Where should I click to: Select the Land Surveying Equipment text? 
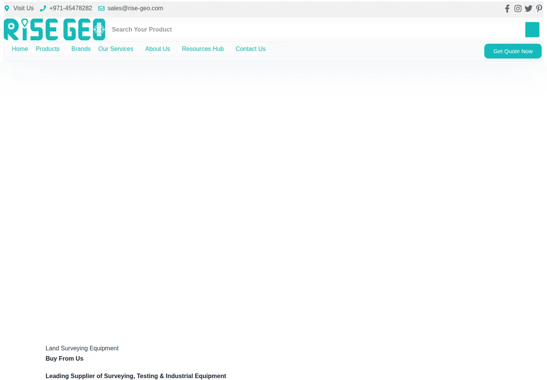[x=82, y=348]
